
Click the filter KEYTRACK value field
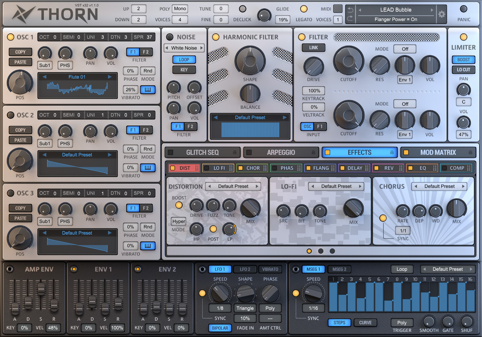click(x=314, y=91)
